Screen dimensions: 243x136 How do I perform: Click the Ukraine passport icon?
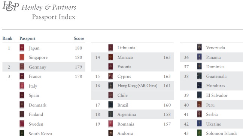(x=199, y=124)
